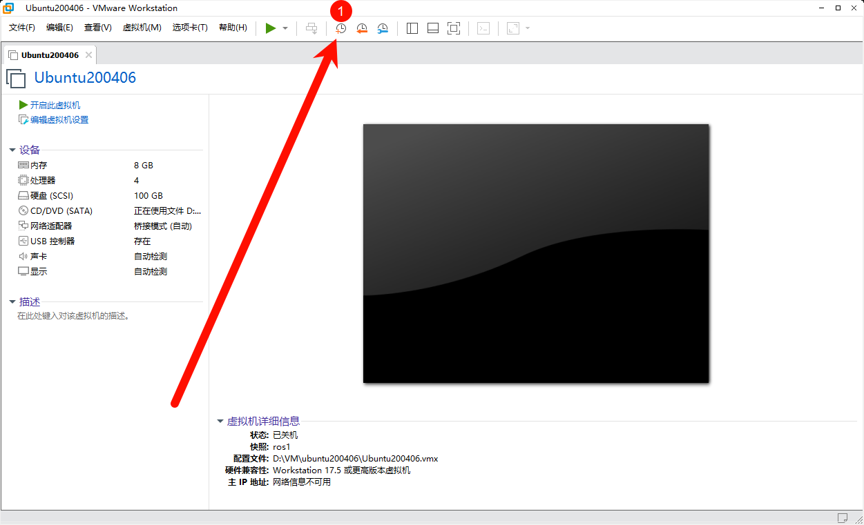Select the USB 控制器 device label
864x525 pixels.
[52, 241]
